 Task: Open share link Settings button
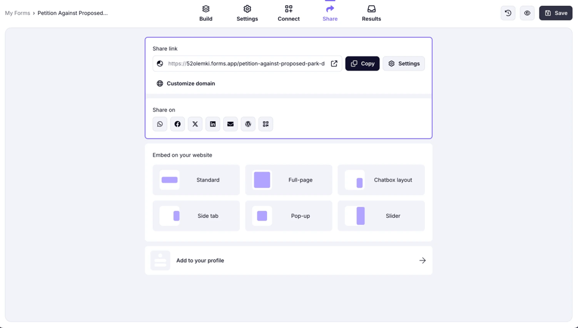click(403, 64)
